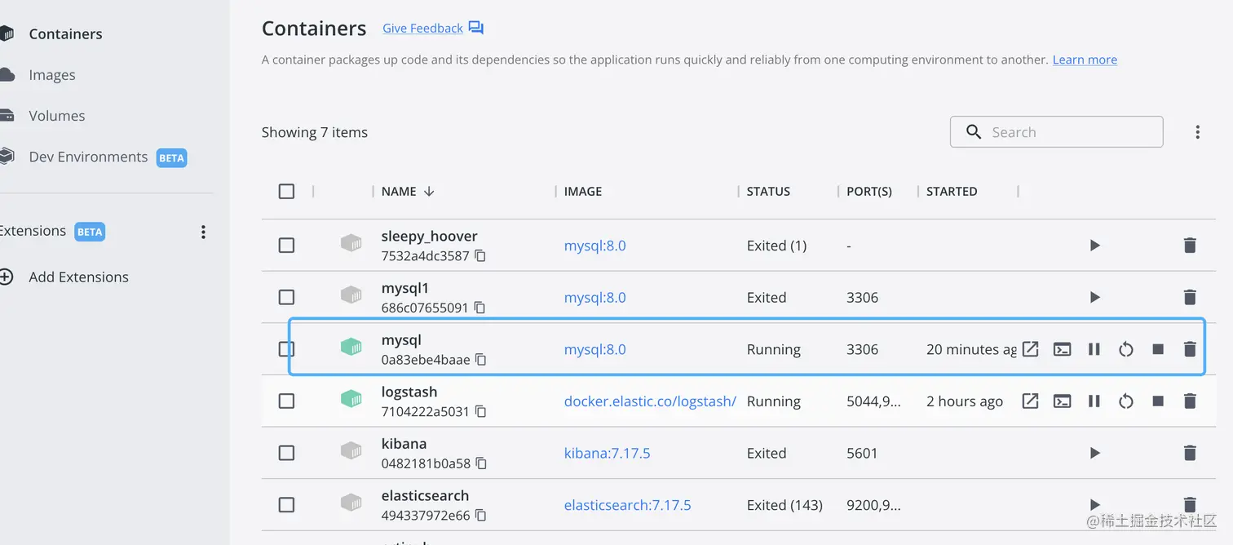Click the Give Feedback link
The width and height of the screenshot is (1233, 545).
click(x=422, y=29)
